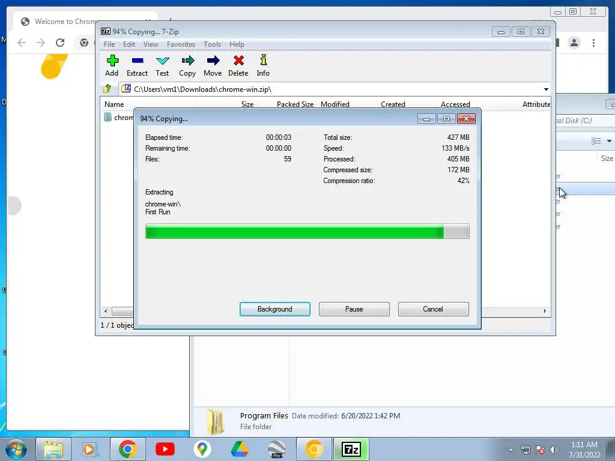The height and width of the screenshot is (461, 615).
Task: Click the Test toolbar icon
Action: coord(162,65)
